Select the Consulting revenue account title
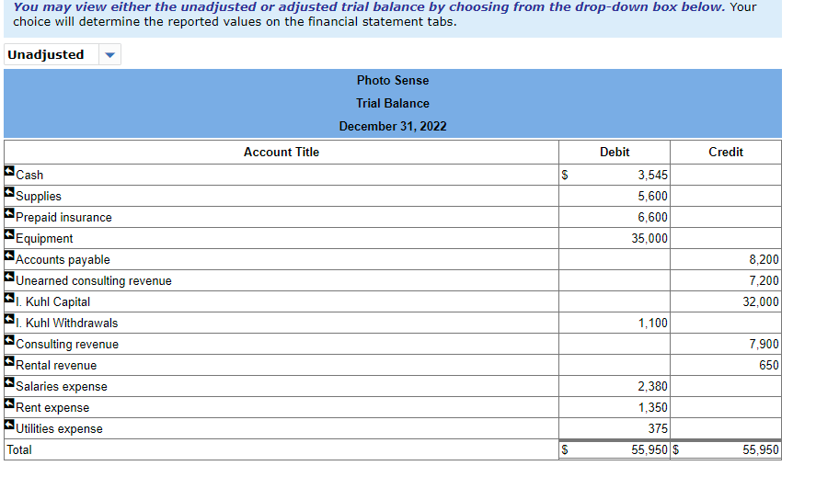Image resolution: width=816 pixels, height=477 pixels. (67, 345)
